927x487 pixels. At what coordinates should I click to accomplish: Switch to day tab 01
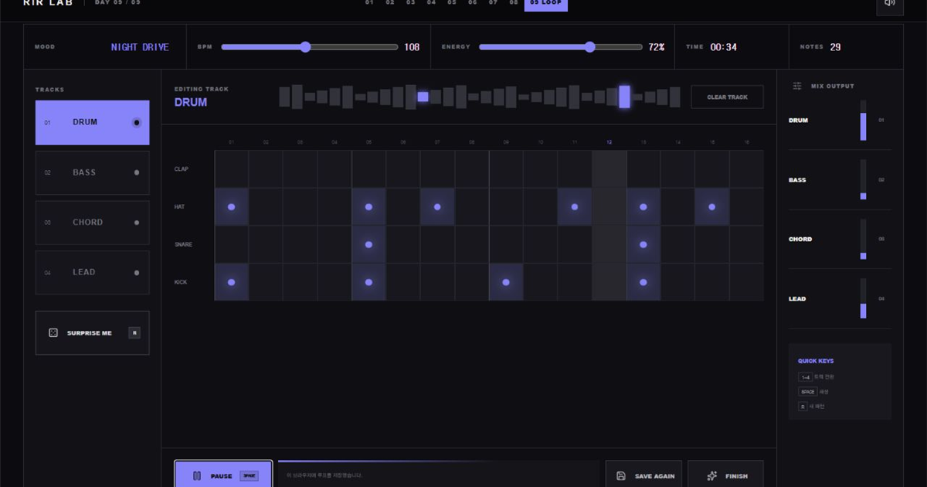[x=369, y=3]
